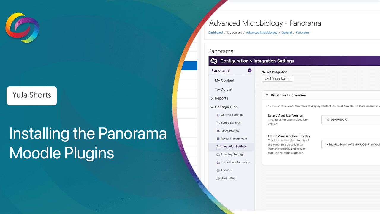Screen dimensions: 380x214
Task: Open My Content in the sidebar
Action: coord(224,81)
